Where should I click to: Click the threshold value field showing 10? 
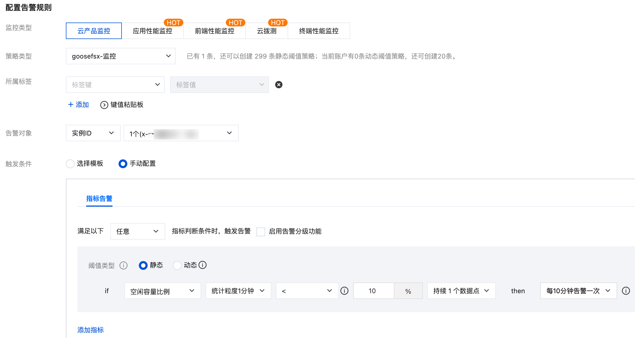373,291
